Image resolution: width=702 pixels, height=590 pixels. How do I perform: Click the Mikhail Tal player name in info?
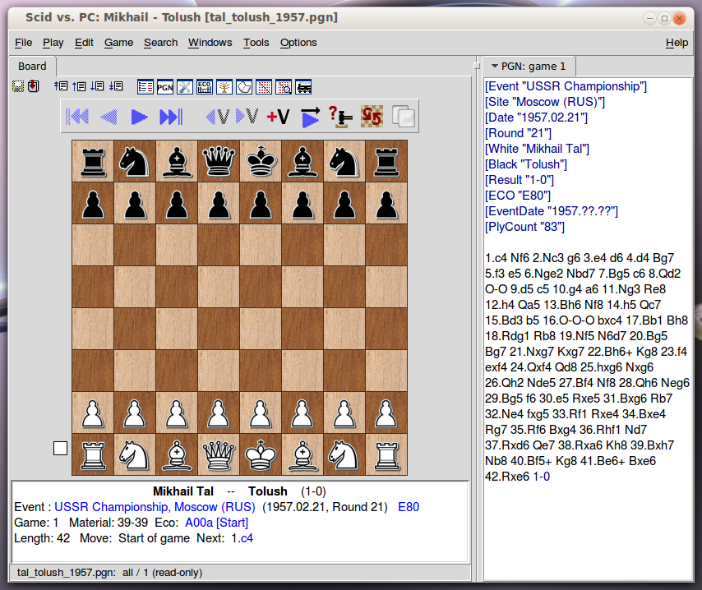[x=183, y=491]
